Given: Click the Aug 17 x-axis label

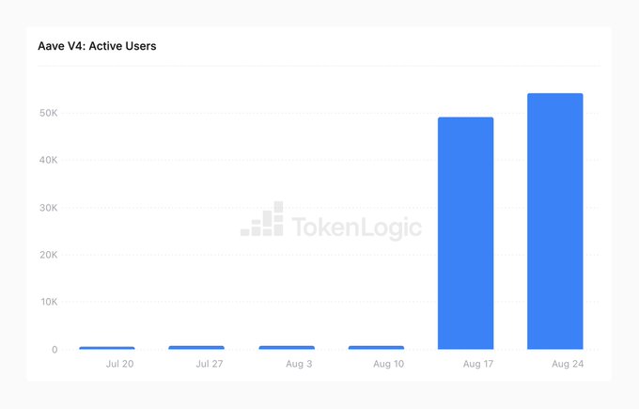Looking at the screenshot, I should [478, 364].
